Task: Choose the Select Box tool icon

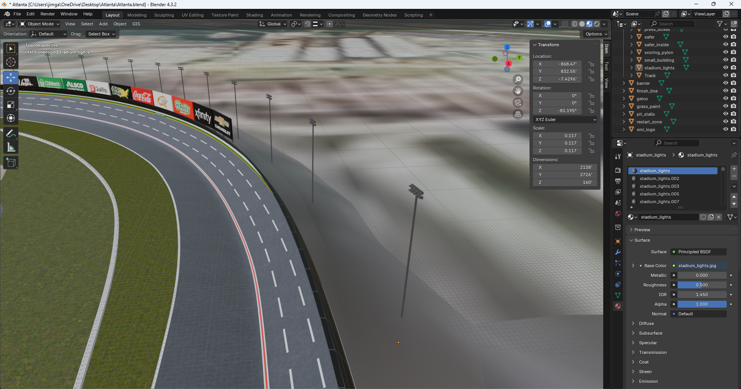Action: click(11, 49)
